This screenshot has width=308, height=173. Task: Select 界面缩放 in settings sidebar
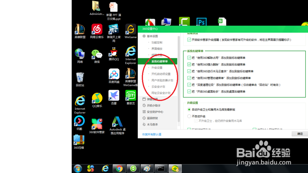click(157, 49)
